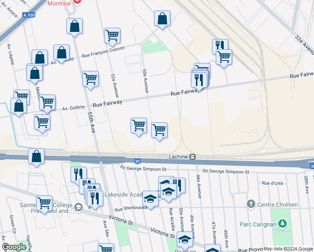Screen dimensions: 314x252
Task: Click the Rue d'Urfé street label
Action: 272,183
